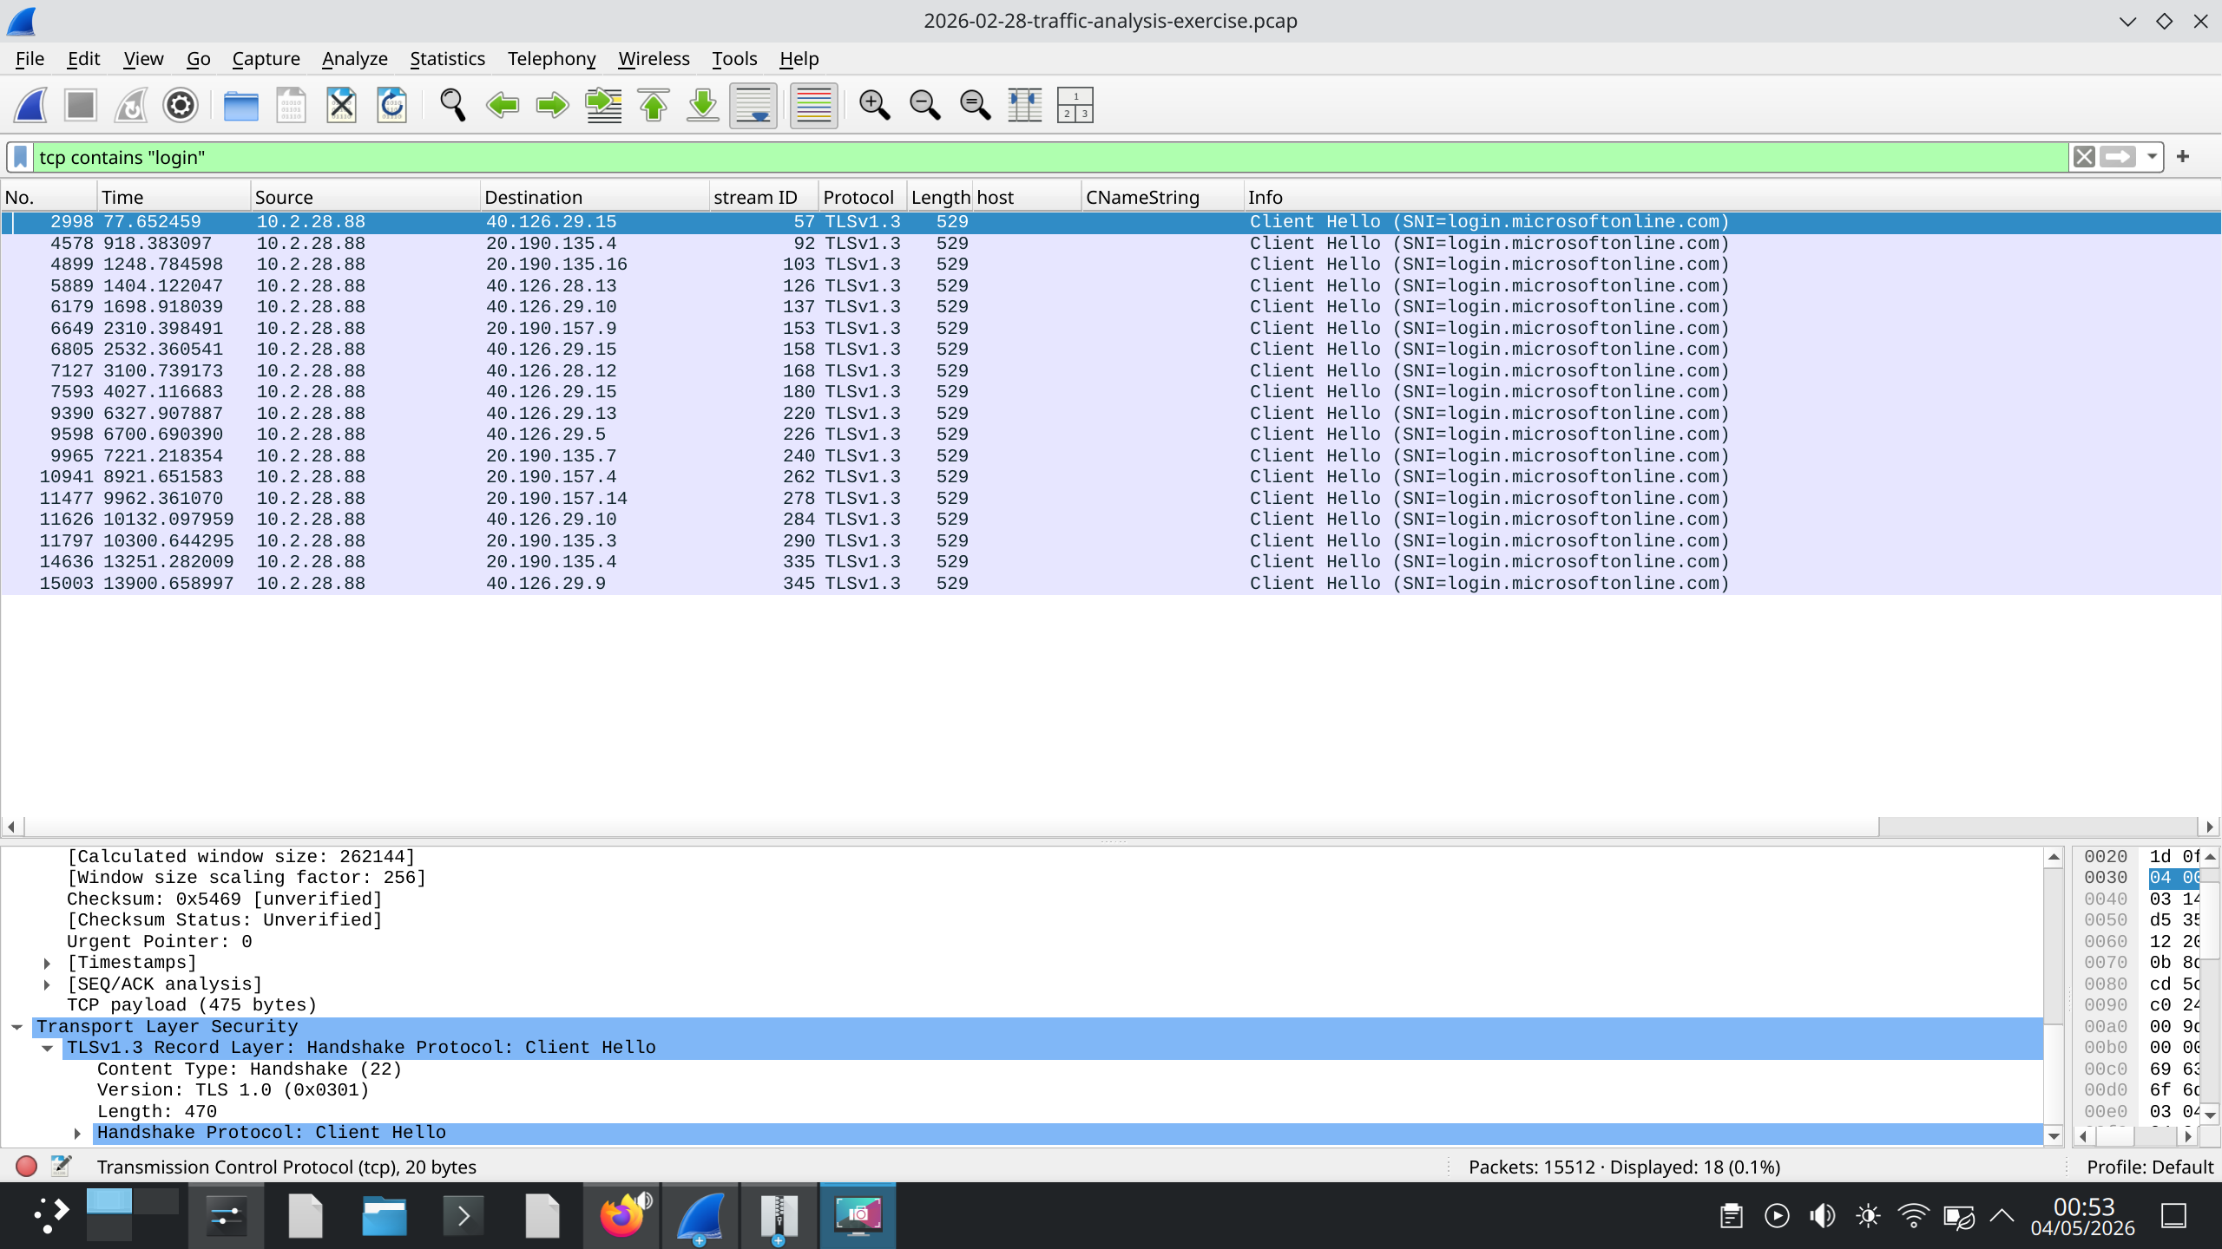Apply the display filter arrow

tap(2117, 157)
